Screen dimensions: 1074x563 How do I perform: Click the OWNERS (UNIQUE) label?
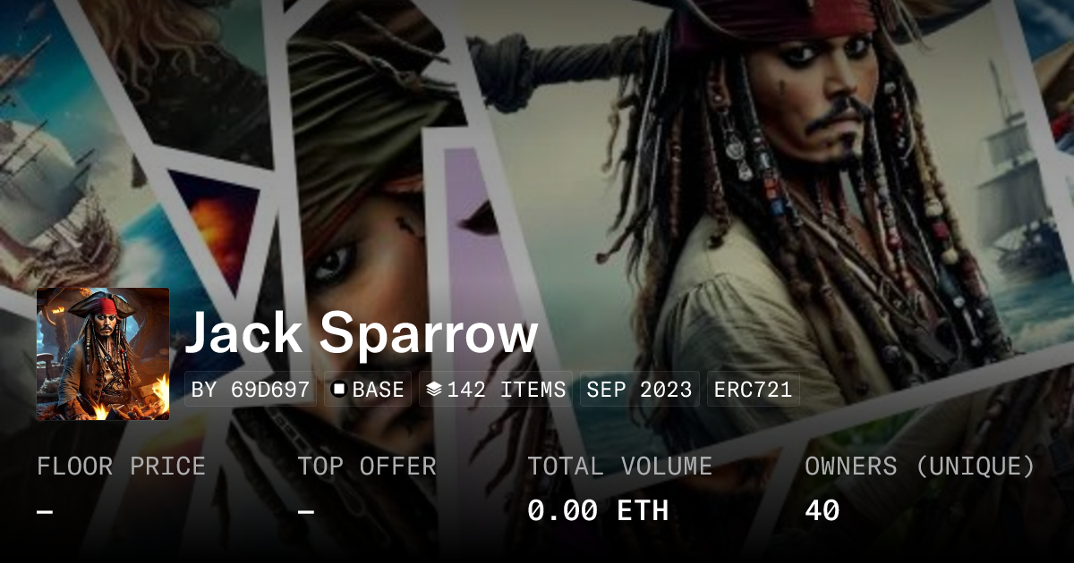(920, 466)
